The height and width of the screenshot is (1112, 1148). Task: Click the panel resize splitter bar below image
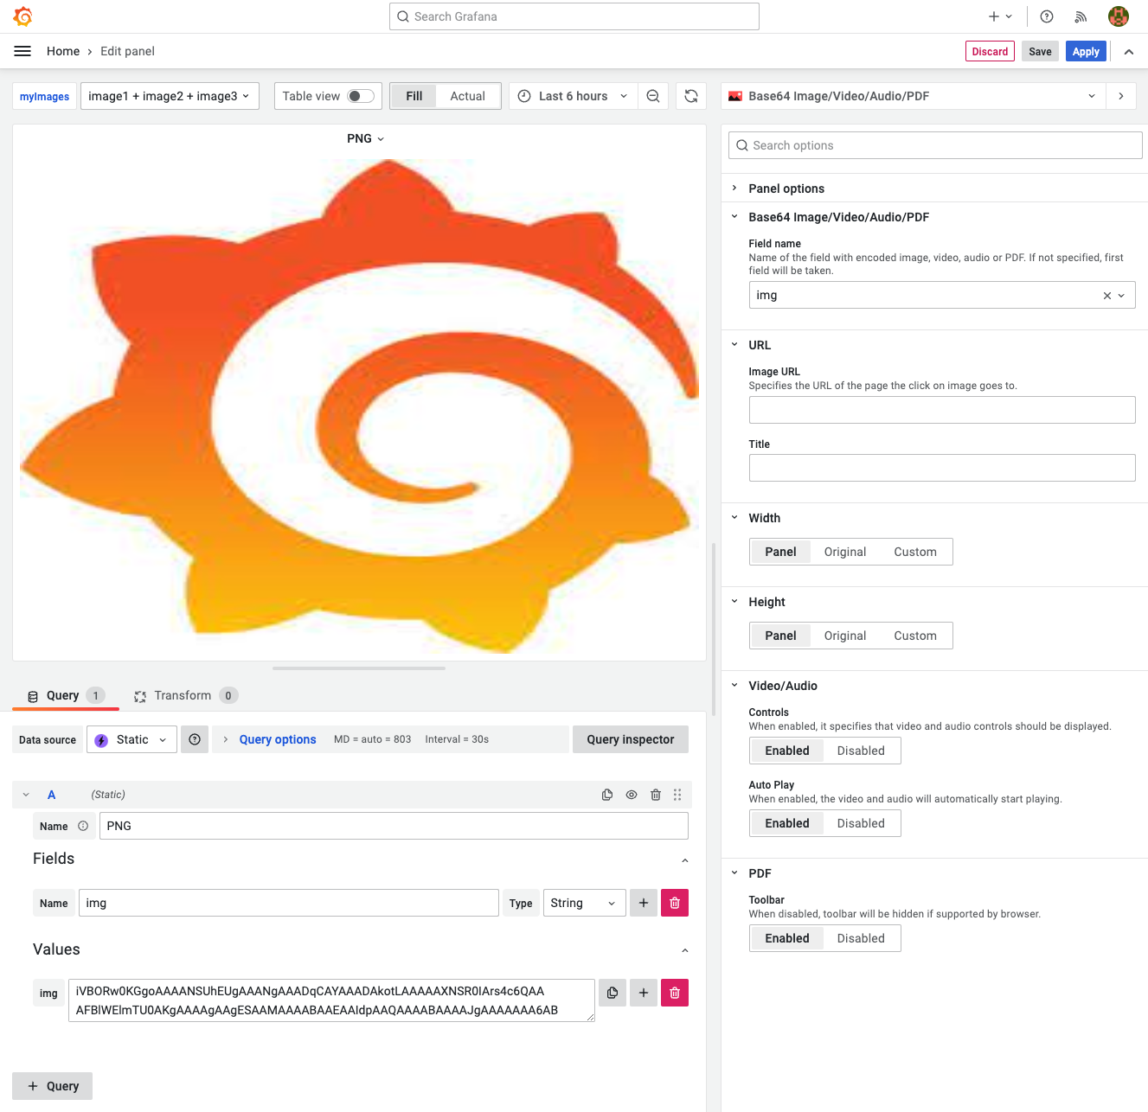359,668
